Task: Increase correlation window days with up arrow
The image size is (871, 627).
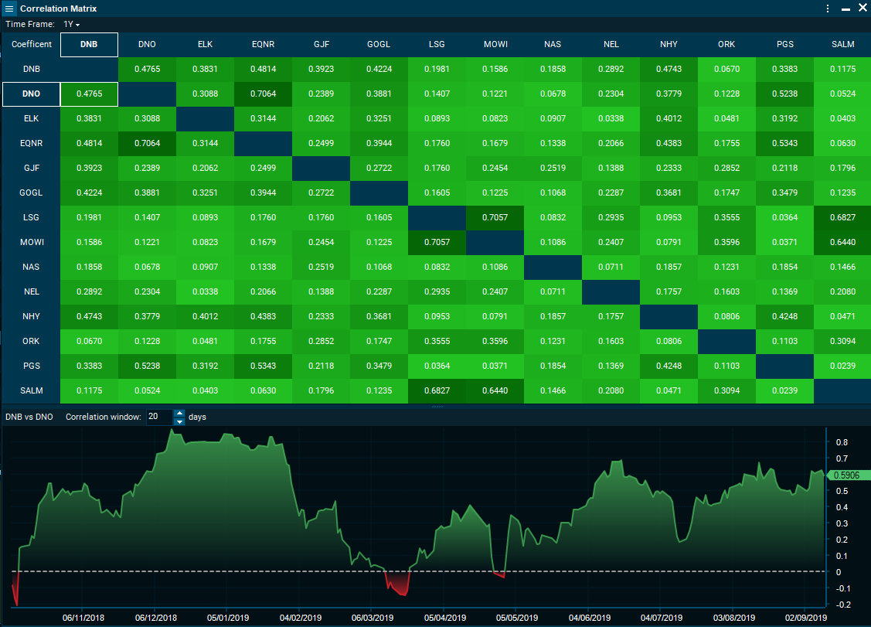Action: tap(179, 413)
